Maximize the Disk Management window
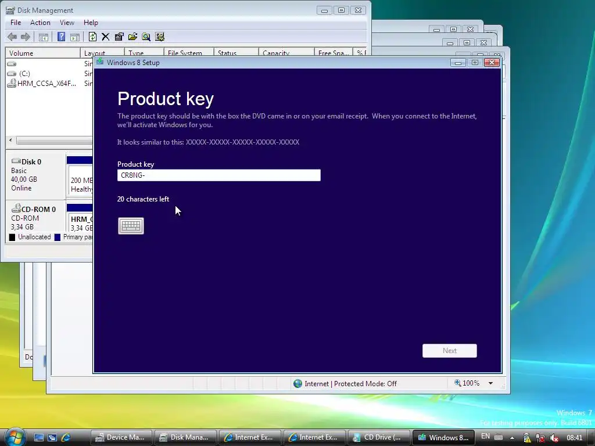This screenshot has height=446, width=595. (341, 10)
